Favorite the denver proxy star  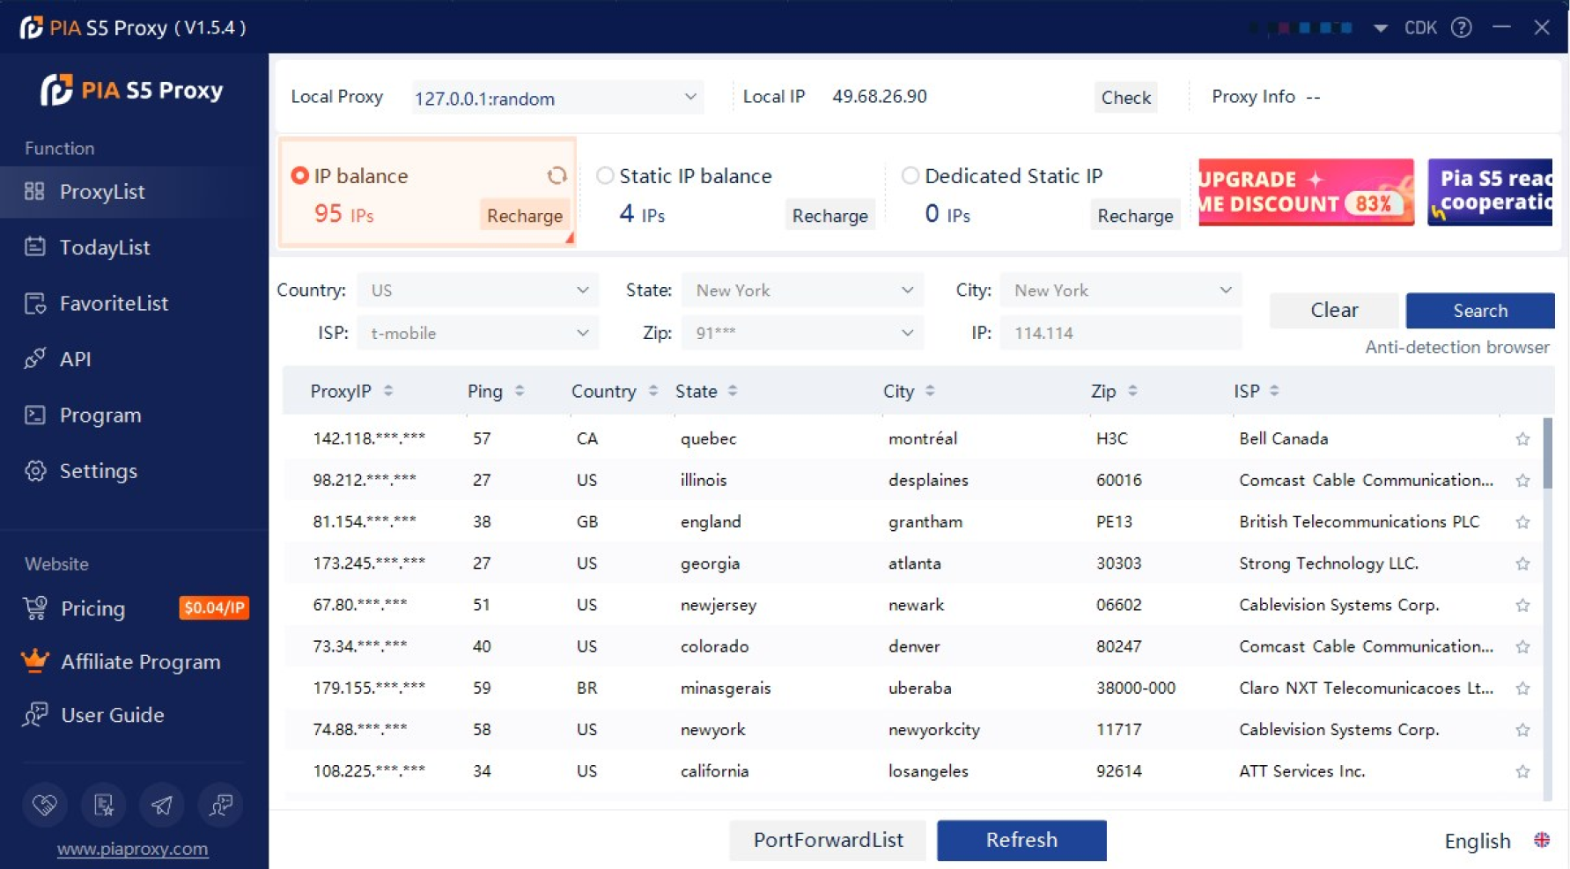pos(1522,646)
